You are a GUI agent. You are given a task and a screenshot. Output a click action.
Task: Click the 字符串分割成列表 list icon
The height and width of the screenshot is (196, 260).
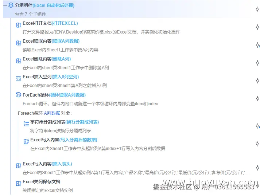[x=26, y=124]
